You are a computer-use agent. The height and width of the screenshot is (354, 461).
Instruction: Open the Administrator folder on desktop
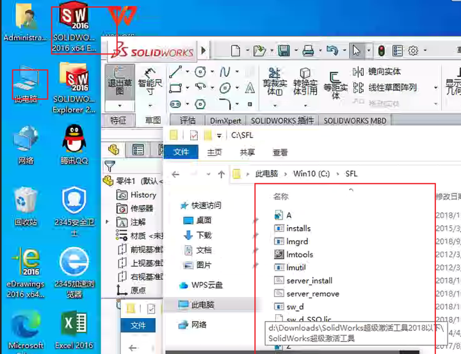tap(25, 22)
